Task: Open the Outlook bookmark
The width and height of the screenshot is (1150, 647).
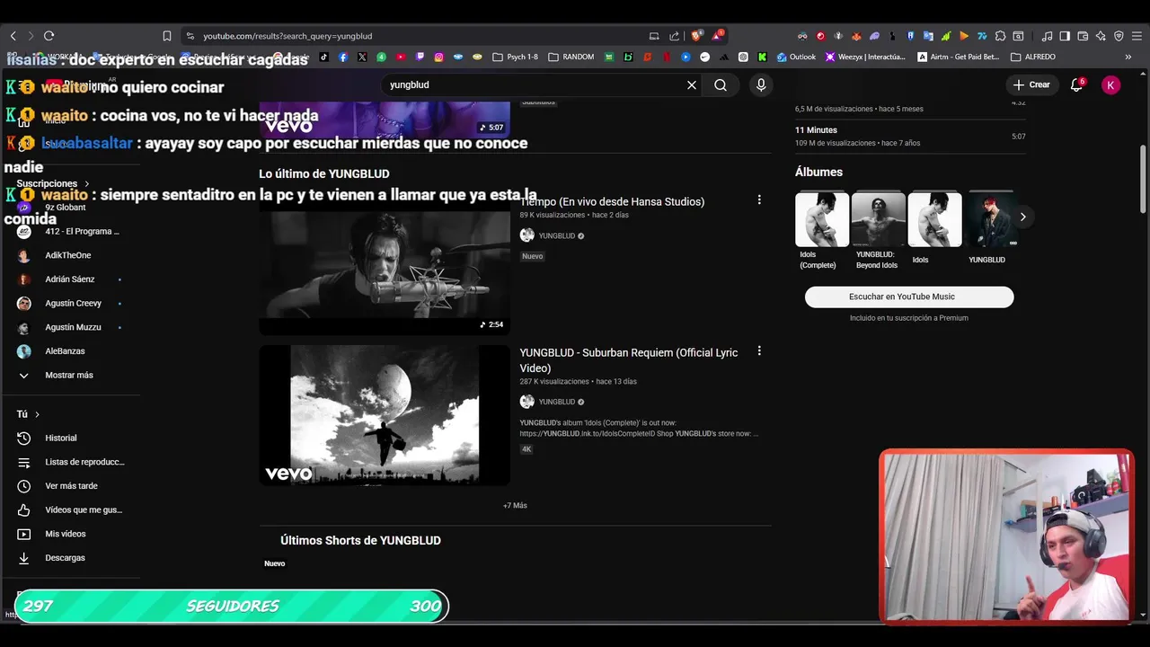Action: (x=796, y=57)
